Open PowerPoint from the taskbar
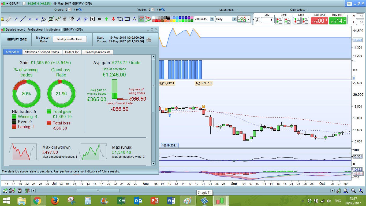This screenshot has width=366, height=206. (x=155, y=201)
